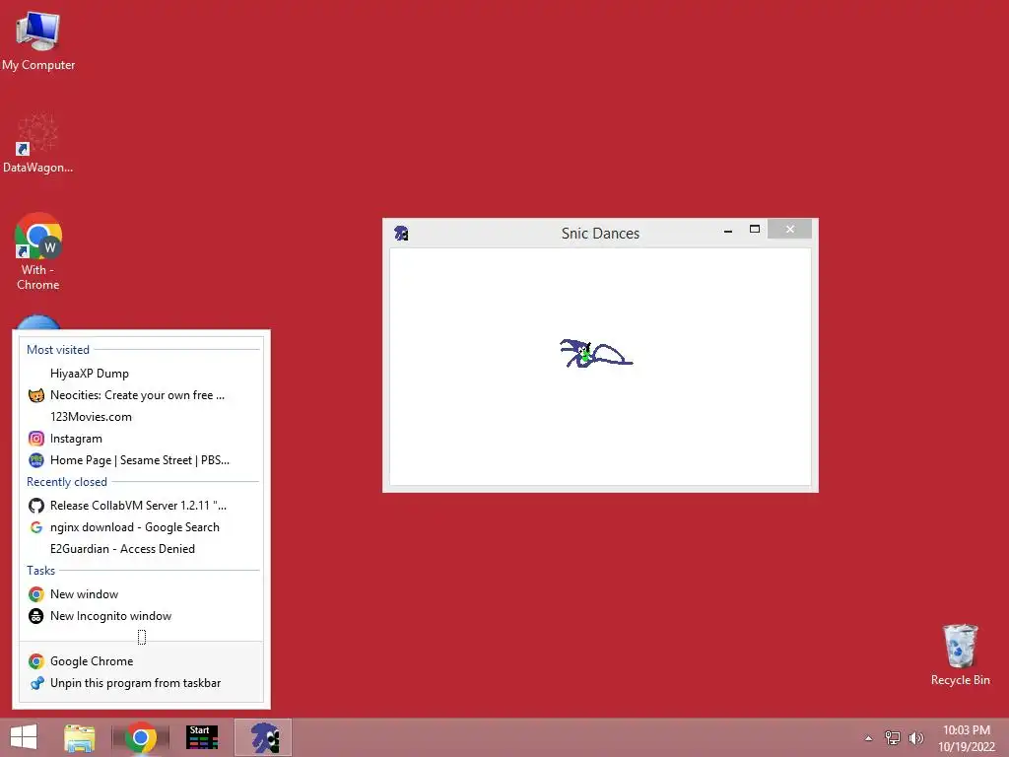This screenshot has width=1009, height=757.
Task: Click the Windows Start button on the taskbar
Action: click(24, 737)
